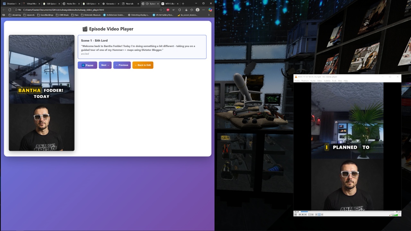This screenshot has height=231, width=411.
Task: Click the VLC cone title bar icon
Action: tap(296, 77)
